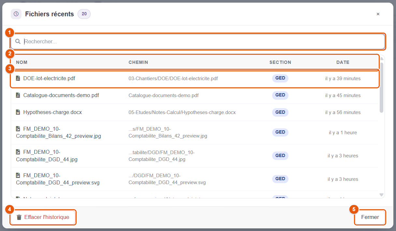This screenshot has width=396, height=231.
Task: Click the Word icon for Hypotheses-charge.docx
Action: click(18, 112)
